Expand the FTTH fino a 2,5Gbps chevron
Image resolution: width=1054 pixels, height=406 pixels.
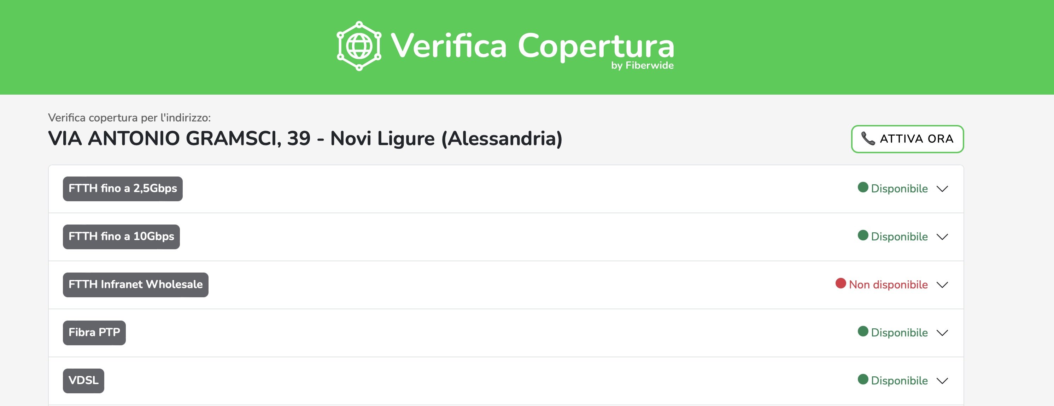[x=942, y=189]
